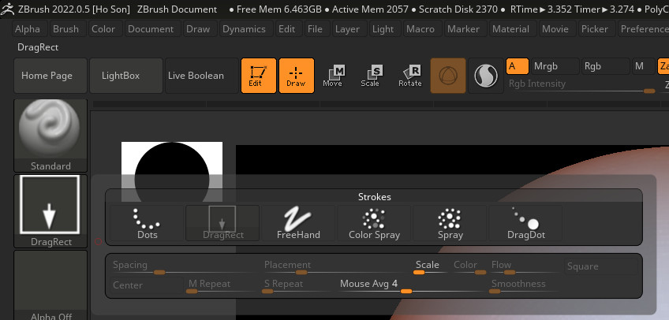The width and height of the screenshot is (669, 320).
Task: Choose the Spray stroke
Action: (x=450, y=223)
